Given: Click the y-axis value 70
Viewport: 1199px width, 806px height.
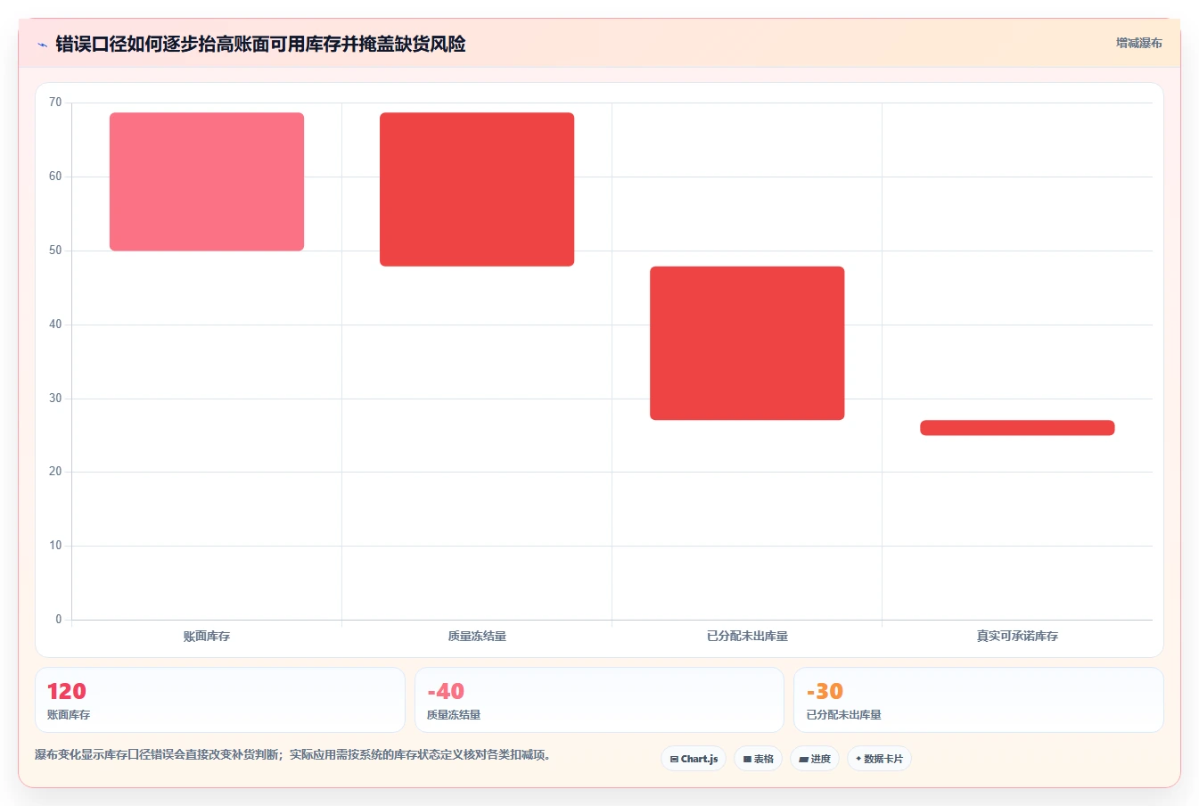Looking at the screenshot, I should 55,103.
